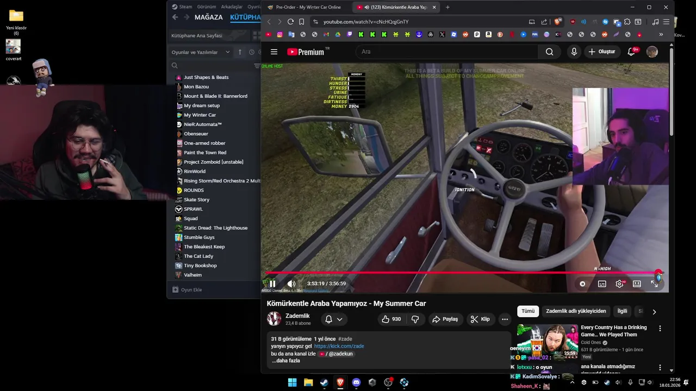696x391 pixels.
Task: Open the 'Yeni klasör (6)' desktop folder
Action: 16,22
